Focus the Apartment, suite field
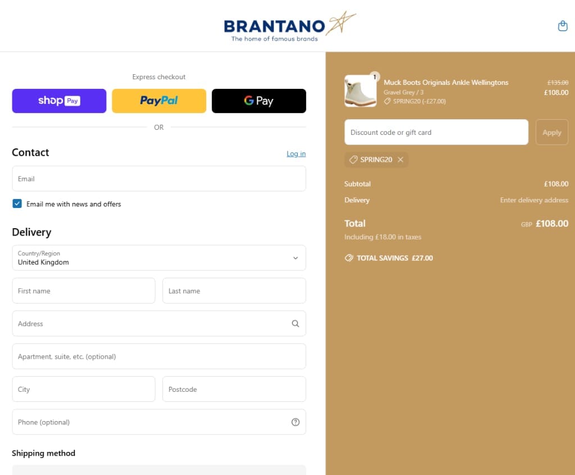The image size is (575, 475). click(159, 356)
